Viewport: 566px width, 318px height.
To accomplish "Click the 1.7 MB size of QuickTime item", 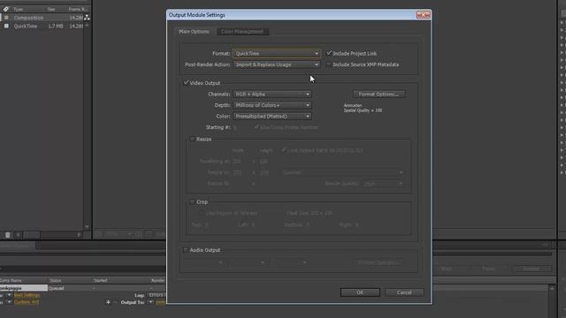I will [x=56, y=26].
